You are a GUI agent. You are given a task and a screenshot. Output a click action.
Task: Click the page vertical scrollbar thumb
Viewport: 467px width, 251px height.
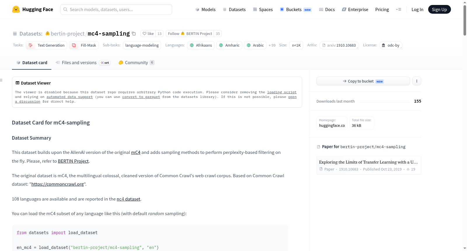(465, 20)
